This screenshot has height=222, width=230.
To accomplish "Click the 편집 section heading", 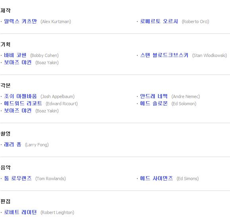I will click(6, 201).
